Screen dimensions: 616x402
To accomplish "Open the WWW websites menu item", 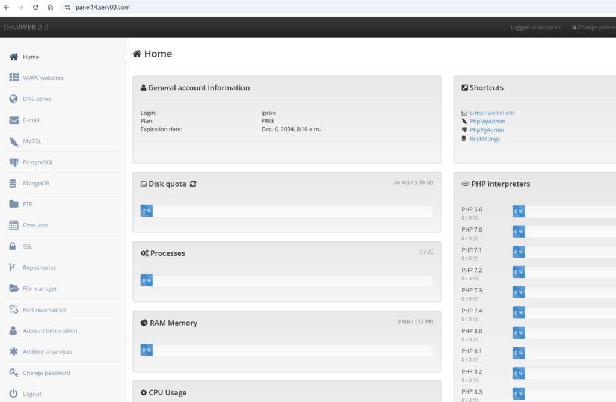I will tap(43, 78).
